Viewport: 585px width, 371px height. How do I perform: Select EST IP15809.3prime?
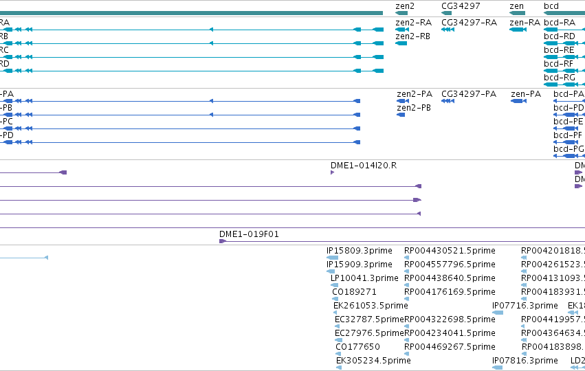[333, 258]
